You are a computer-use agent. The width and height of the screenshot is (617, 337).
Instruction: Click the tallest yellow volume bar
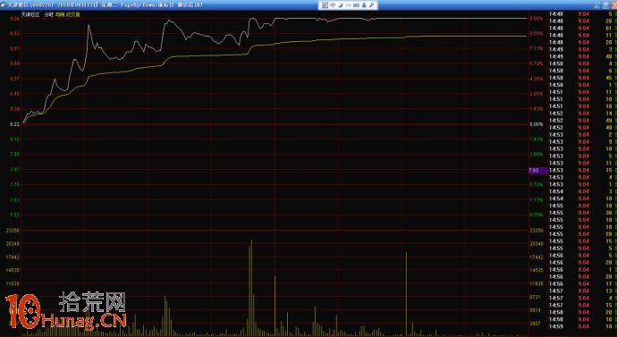point(251,288)
